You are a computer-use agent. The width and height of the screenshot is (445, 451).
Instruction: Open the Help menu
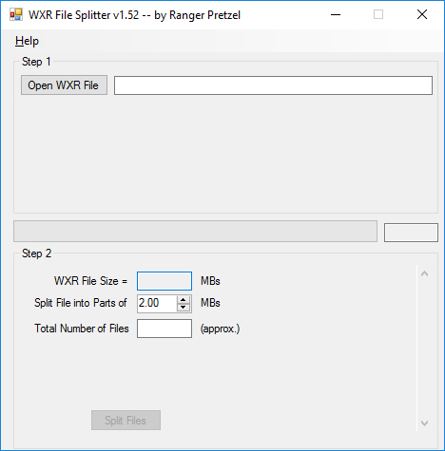coord(27,41)
